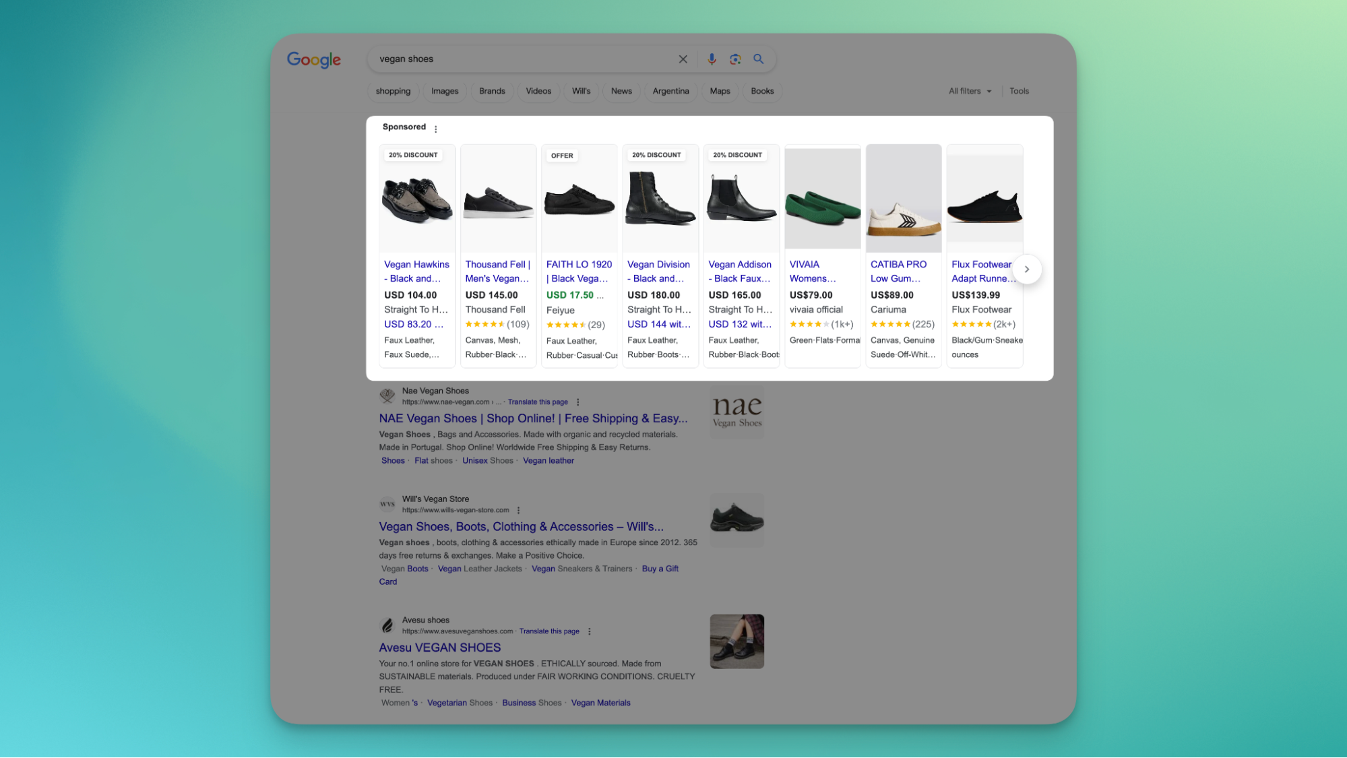The height and width of the screenshot is (758, 1347).
Task: Click the Nae Vegan Shoes favicon
Action: 387,396
